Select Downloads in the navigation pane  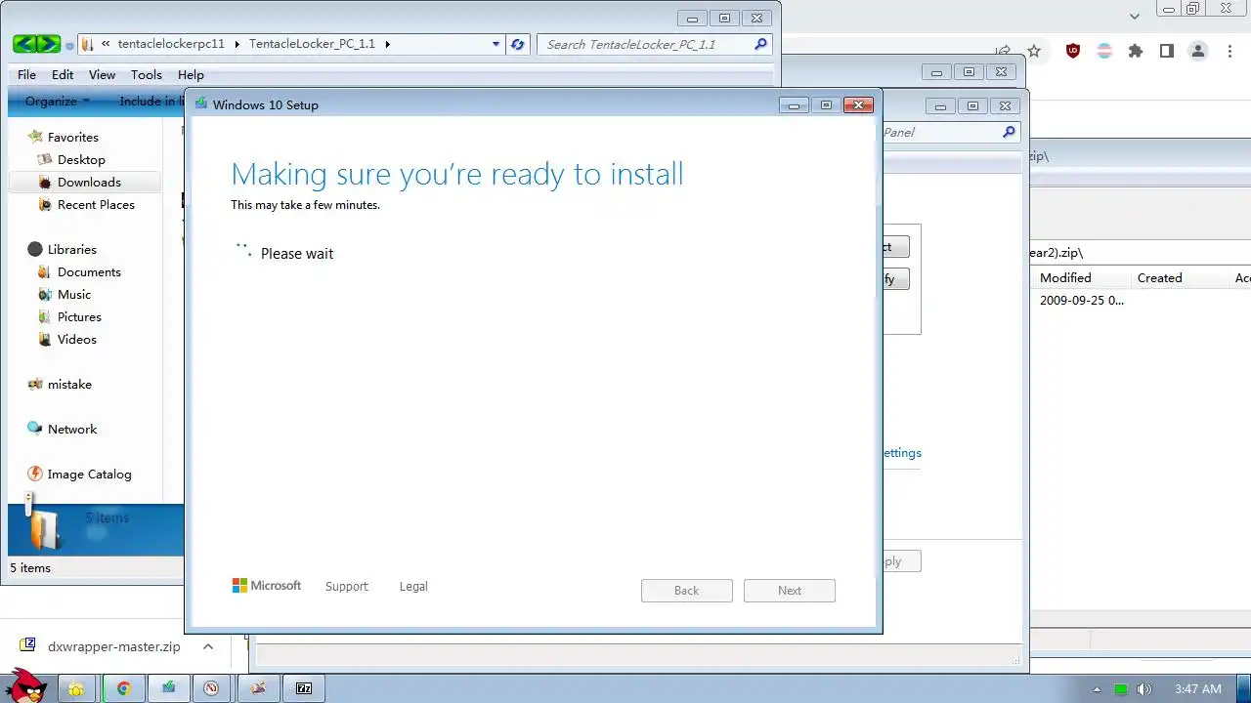(x=89, y=183)
